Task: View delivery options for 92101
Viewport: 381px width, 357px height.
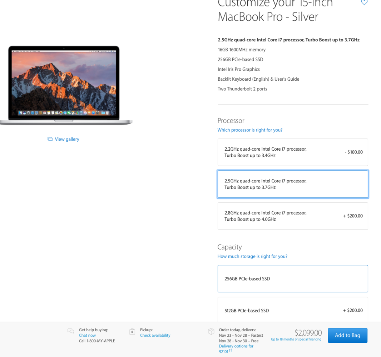Action: tap(236, 346)
